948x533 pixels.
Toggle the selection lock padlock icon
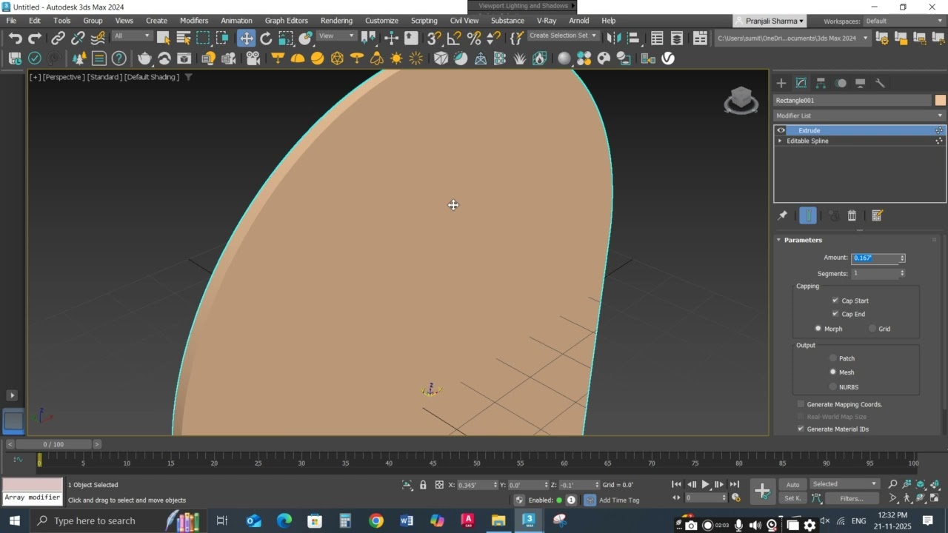point(423,485)
